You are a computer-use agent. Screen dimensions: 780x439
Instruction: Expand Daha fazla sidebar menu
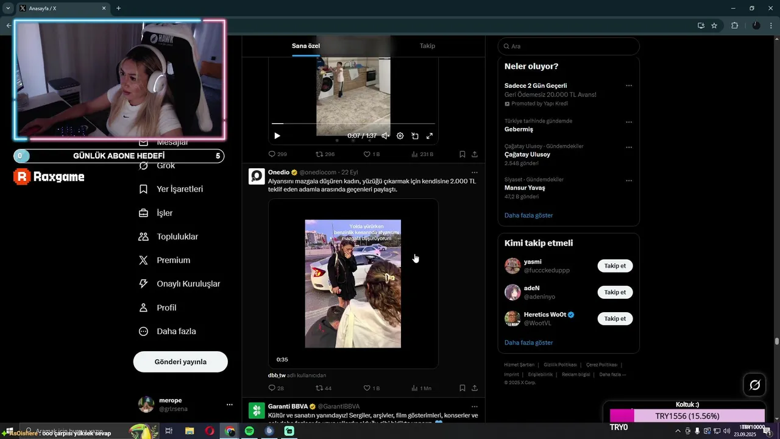click(168, 332)
